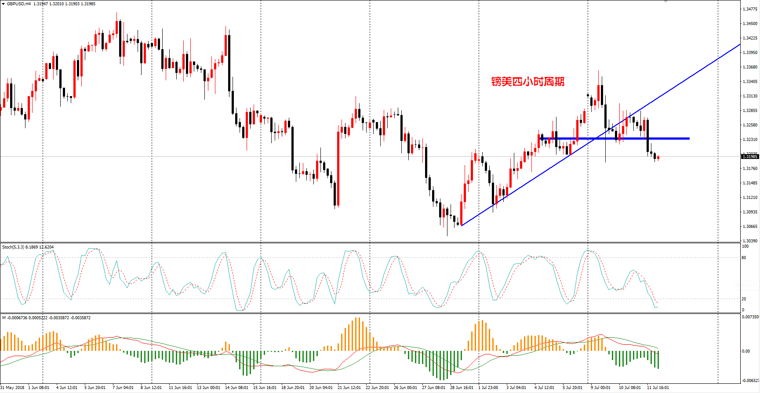Click the 10 Jul 08:01 time label

tap(630, 388)
